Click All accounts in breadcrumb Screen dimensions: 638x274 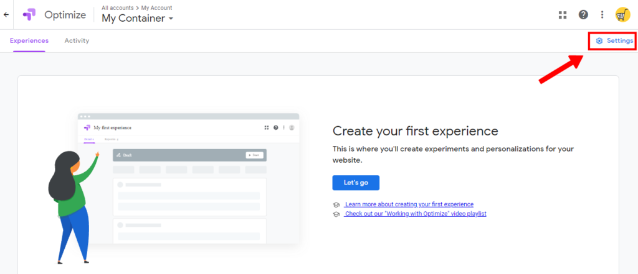click(x=118, y=7)
